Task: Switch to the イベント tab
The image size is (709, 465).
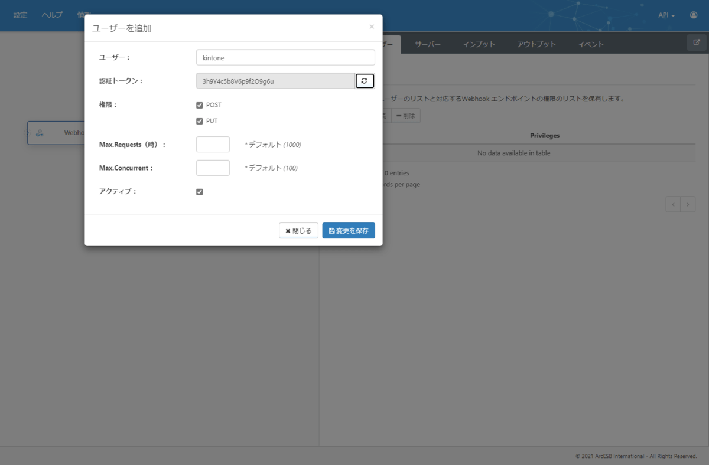Action: [x=590, y=44]
